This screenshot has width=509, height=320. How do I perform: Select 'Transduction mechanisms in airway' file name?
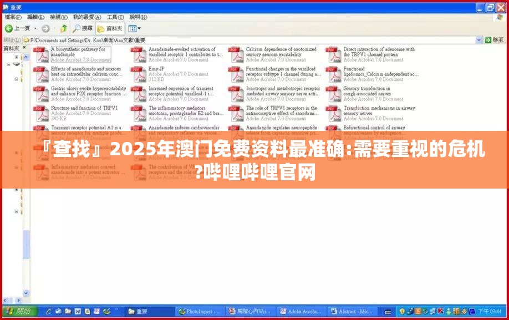(x=379, y=111)
